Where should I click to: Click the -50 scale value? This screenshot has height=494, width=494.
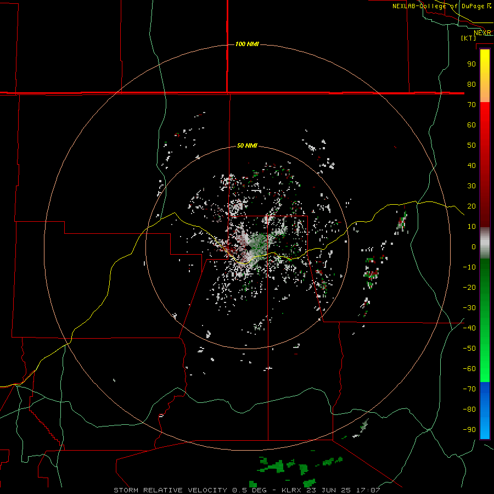click(469, 349)
